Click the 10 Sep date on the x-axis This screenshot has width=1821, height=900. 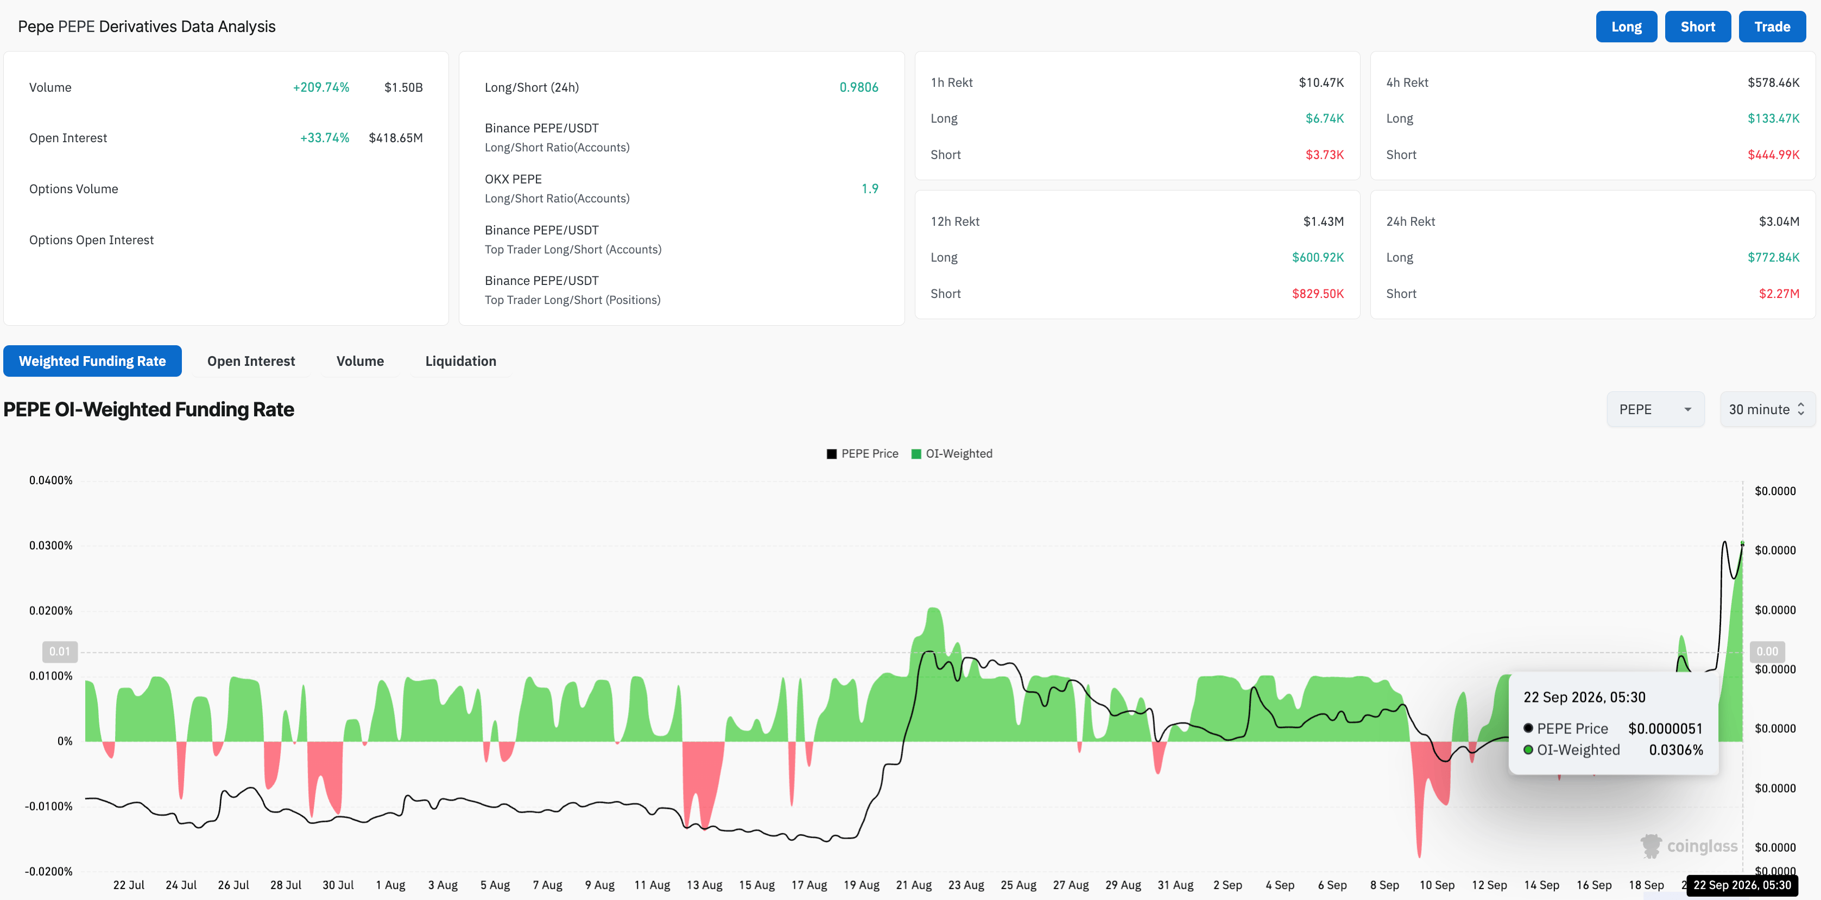coord(1437,885)
